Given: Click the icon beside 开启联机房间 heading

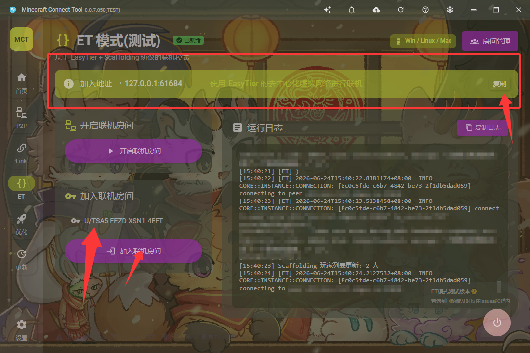Looking at the screenshot, I should (70, 126).
